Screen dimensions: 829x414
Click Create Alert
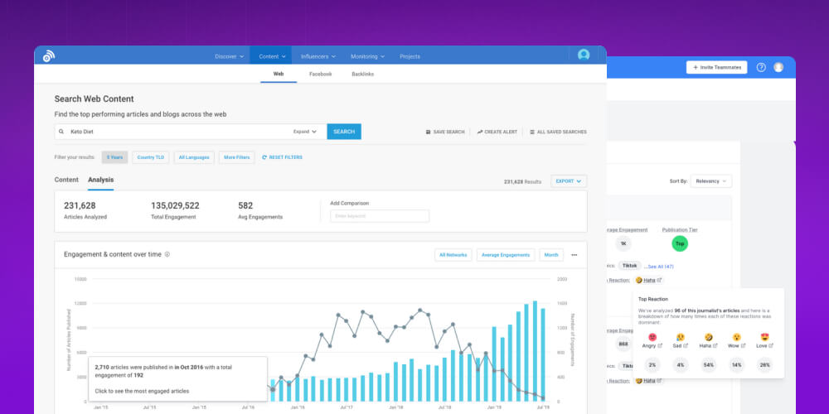(497, 132)
